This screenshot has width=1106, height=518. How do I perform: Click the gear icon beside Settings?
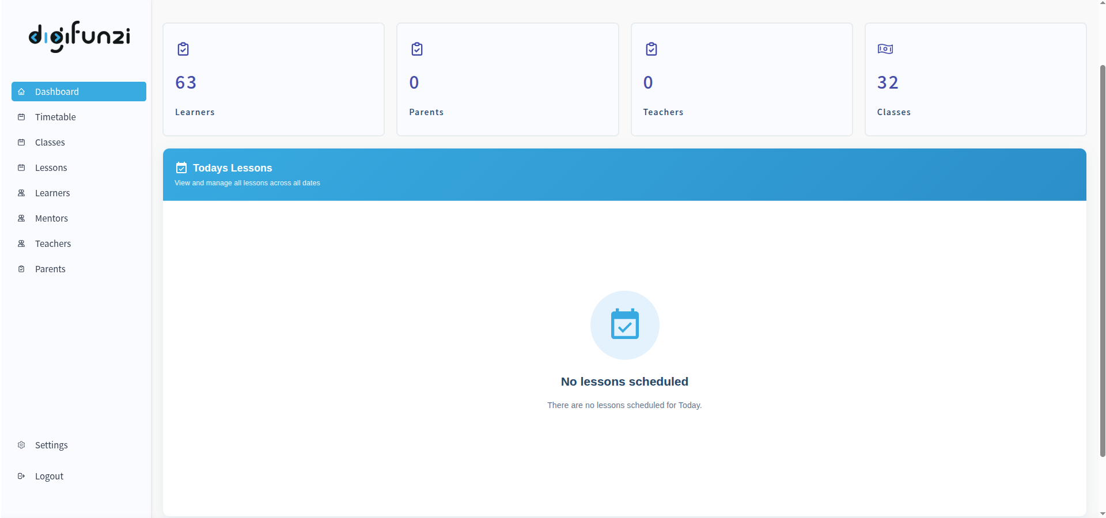(x=21, y=445)
